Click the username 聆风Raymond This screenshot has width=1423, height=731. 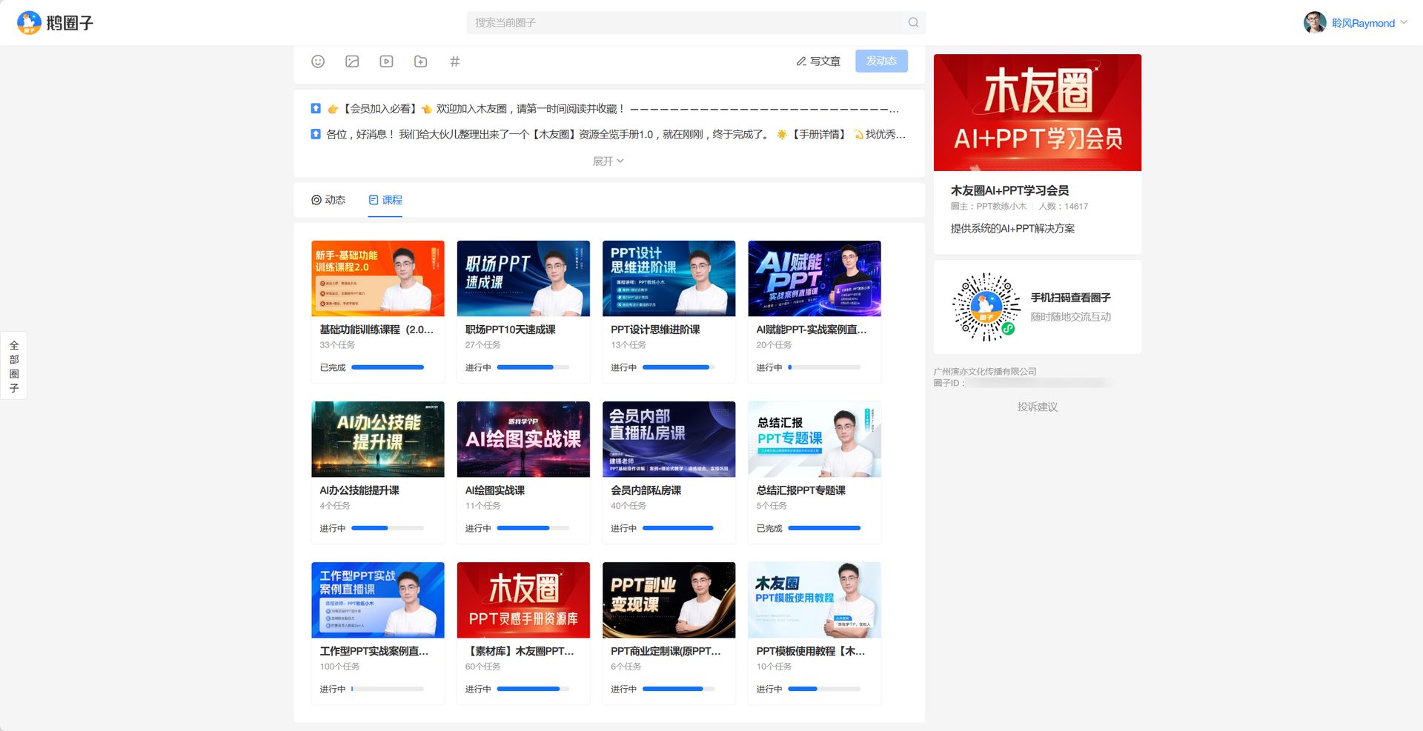(x=1363, y=23)
